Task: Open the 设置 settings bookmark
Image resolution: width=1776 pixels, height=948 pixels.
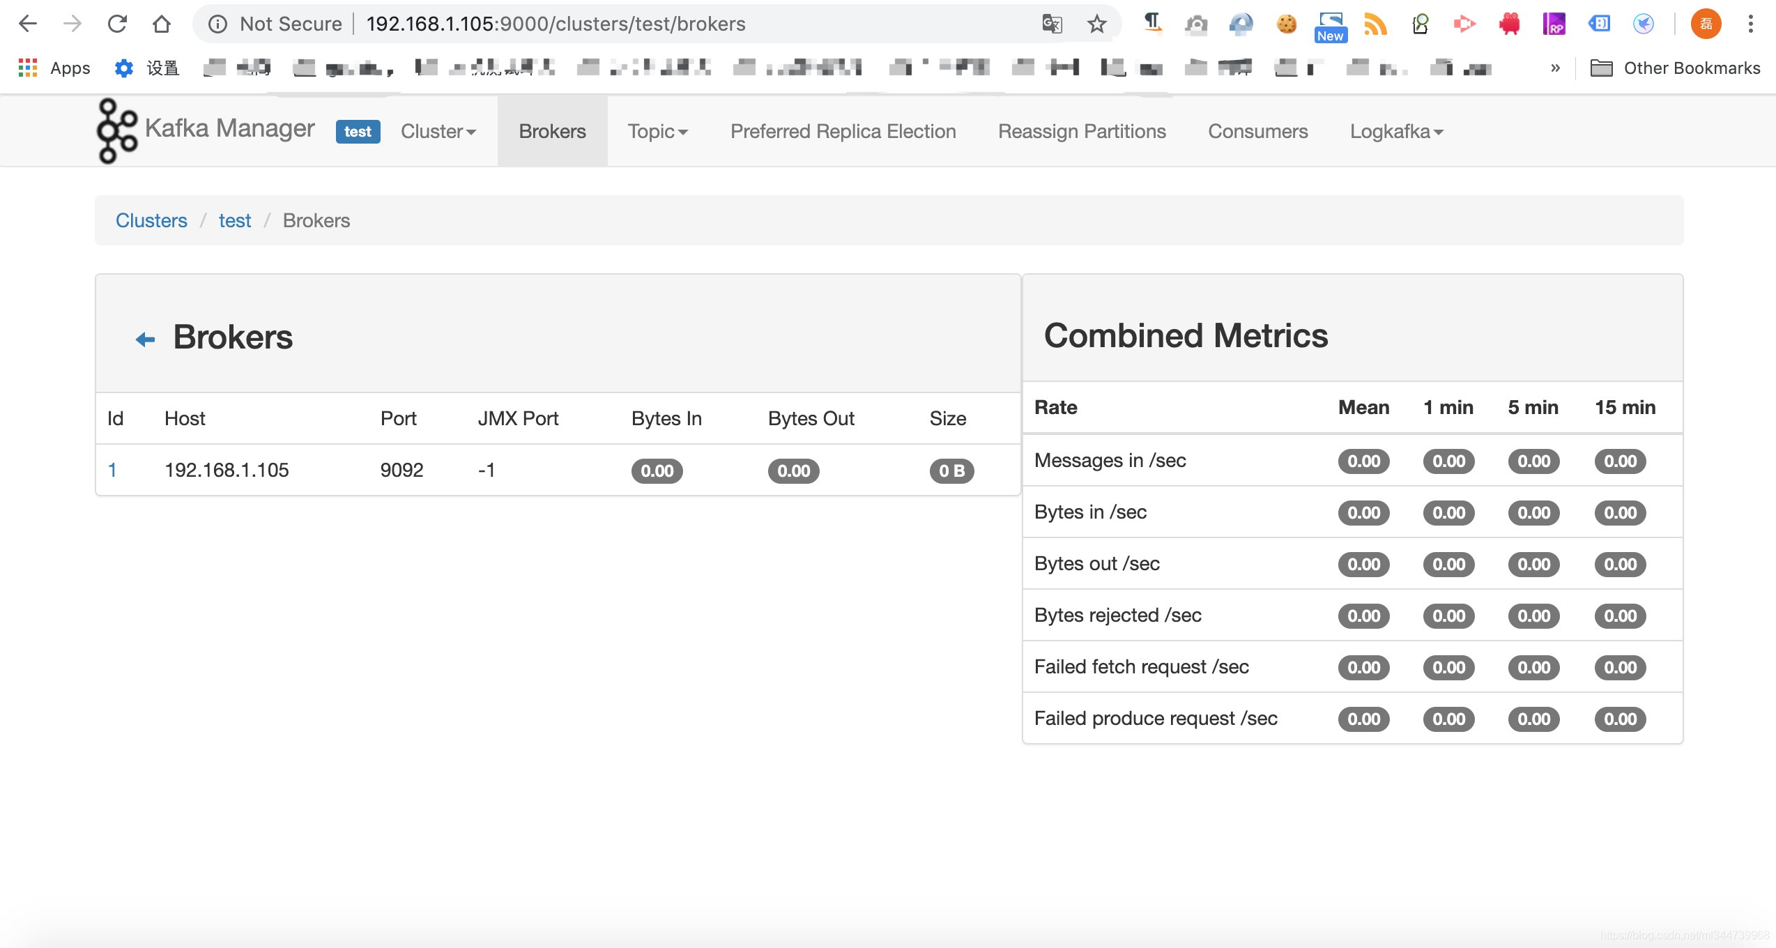Action: click(147, 68)
